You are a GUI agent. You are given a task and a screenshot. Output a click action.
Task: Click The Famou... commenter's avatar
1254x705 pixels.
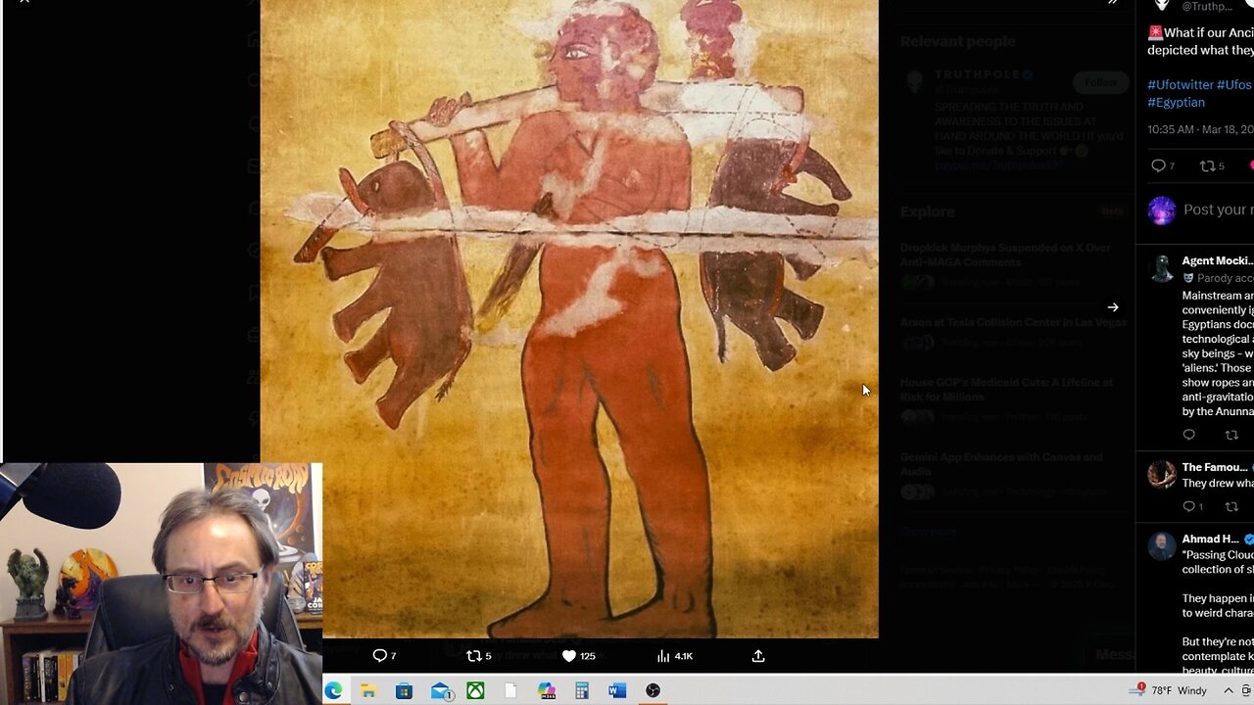click(x=1162, y=475)
